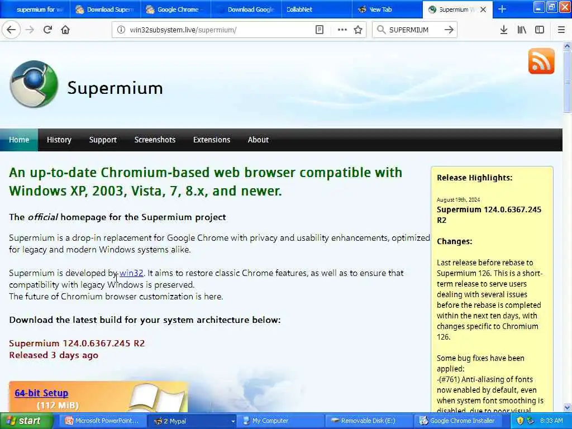
Task: Click the green 'An up-to-date Chromium-based' heading
Action: 206,182
